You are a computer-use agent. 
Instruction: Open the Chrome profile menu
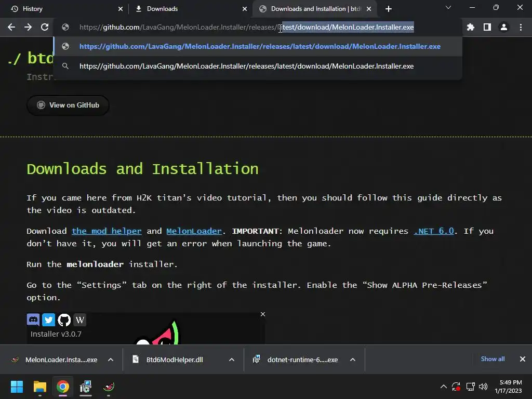click(x=504, y=27)
